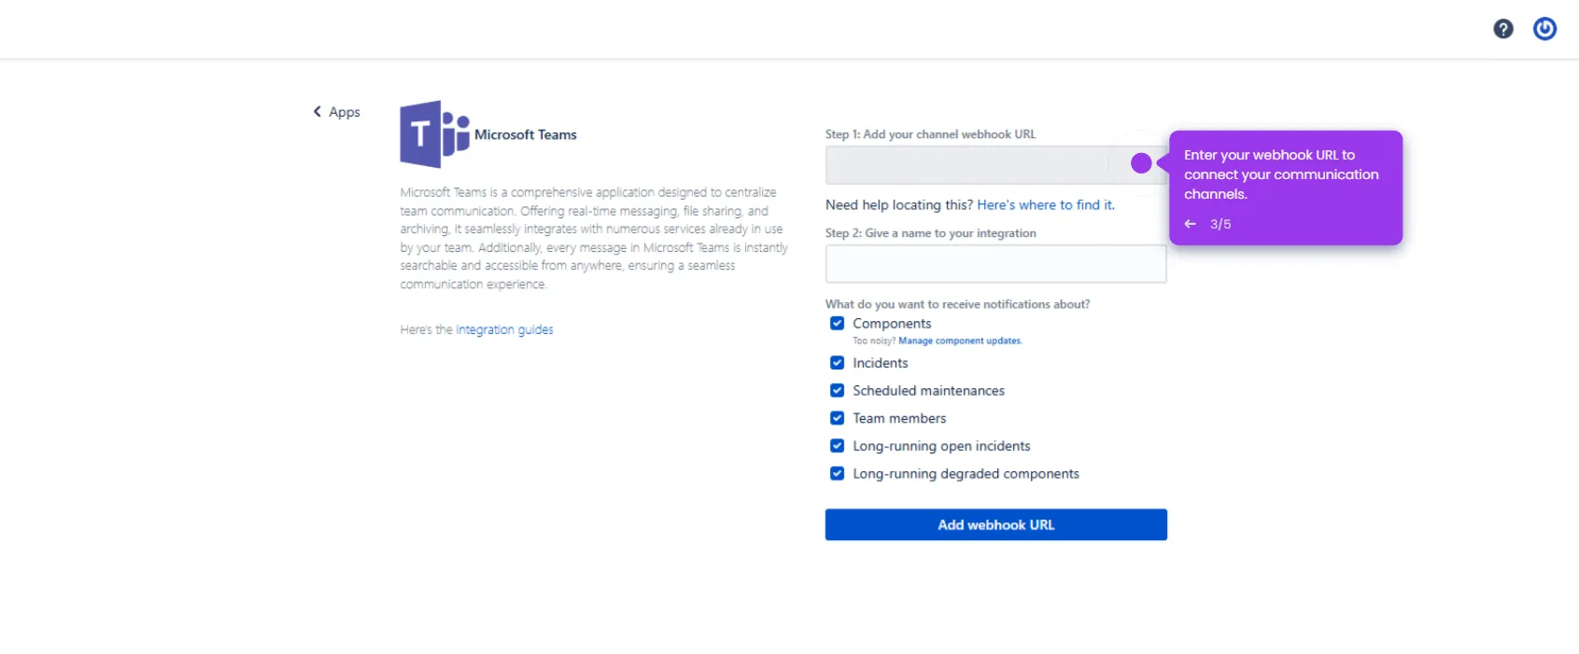
Task: Disable Long-running open incidents notifications
Action: coord(838,446)
